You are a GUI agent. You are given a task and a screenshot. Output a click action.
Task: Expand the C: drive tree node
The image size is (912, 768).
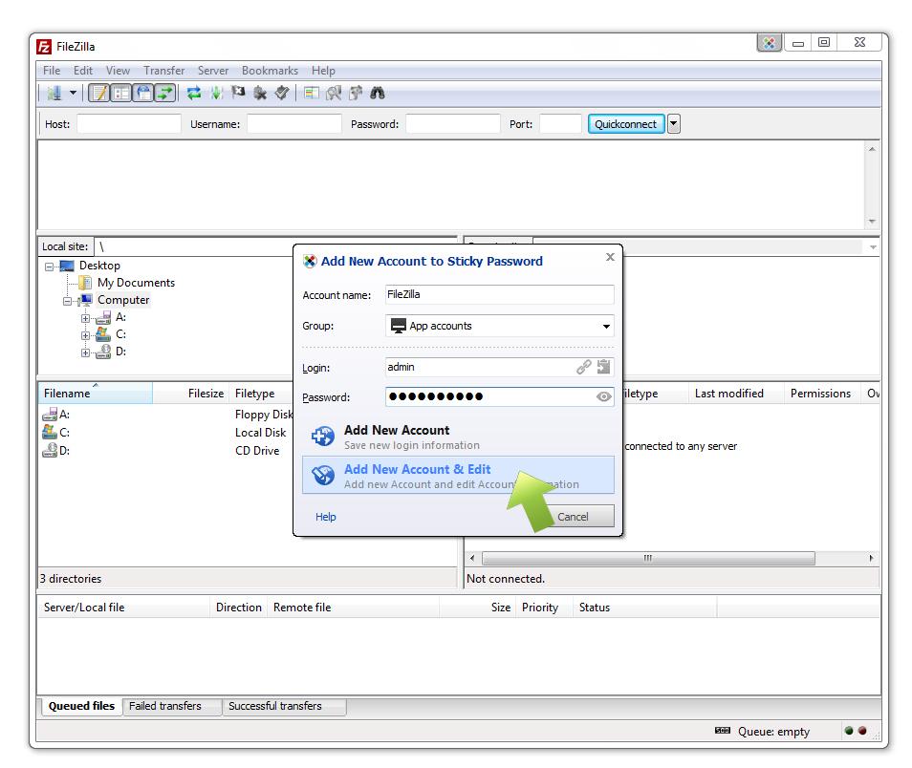(85, 335)
